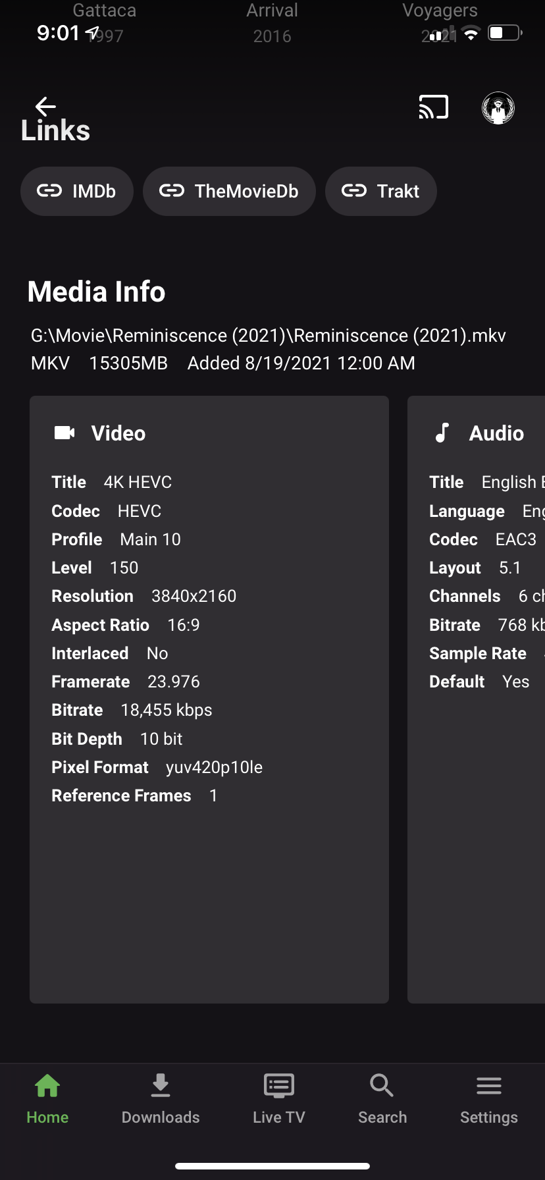The image size is (545, 1180).
Task: Tap the Downloads arrow icon
Action: click(161, 1085)
